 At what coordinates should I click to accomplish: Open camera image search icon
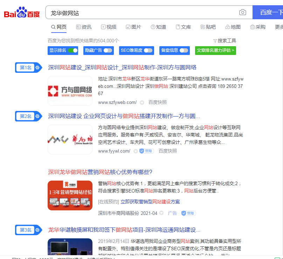(243, 12)
